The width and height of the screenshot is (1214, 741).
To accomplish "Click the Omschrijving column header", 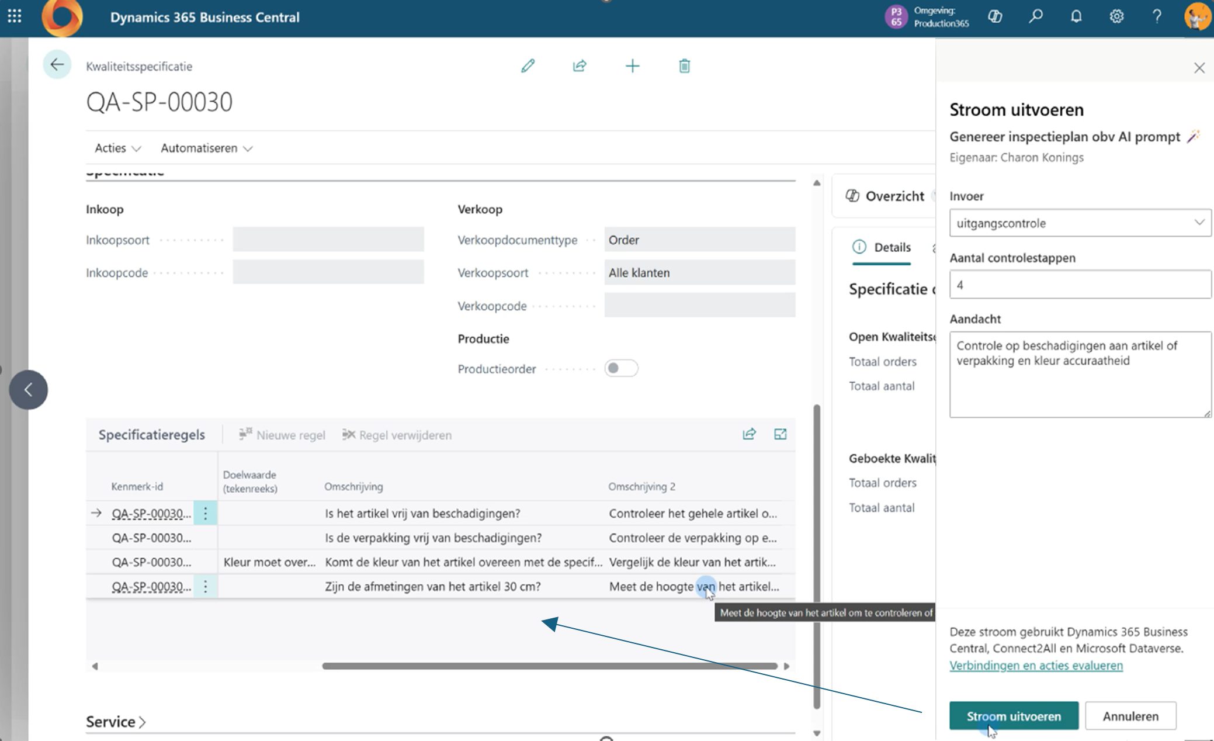I will 353,486.
